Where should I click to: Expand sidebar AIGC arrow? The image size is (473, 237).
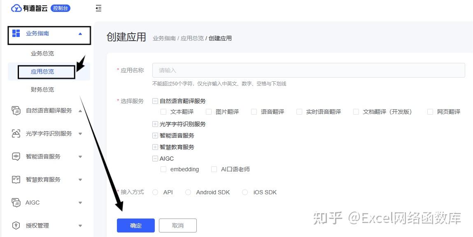[x=80, y=202]
